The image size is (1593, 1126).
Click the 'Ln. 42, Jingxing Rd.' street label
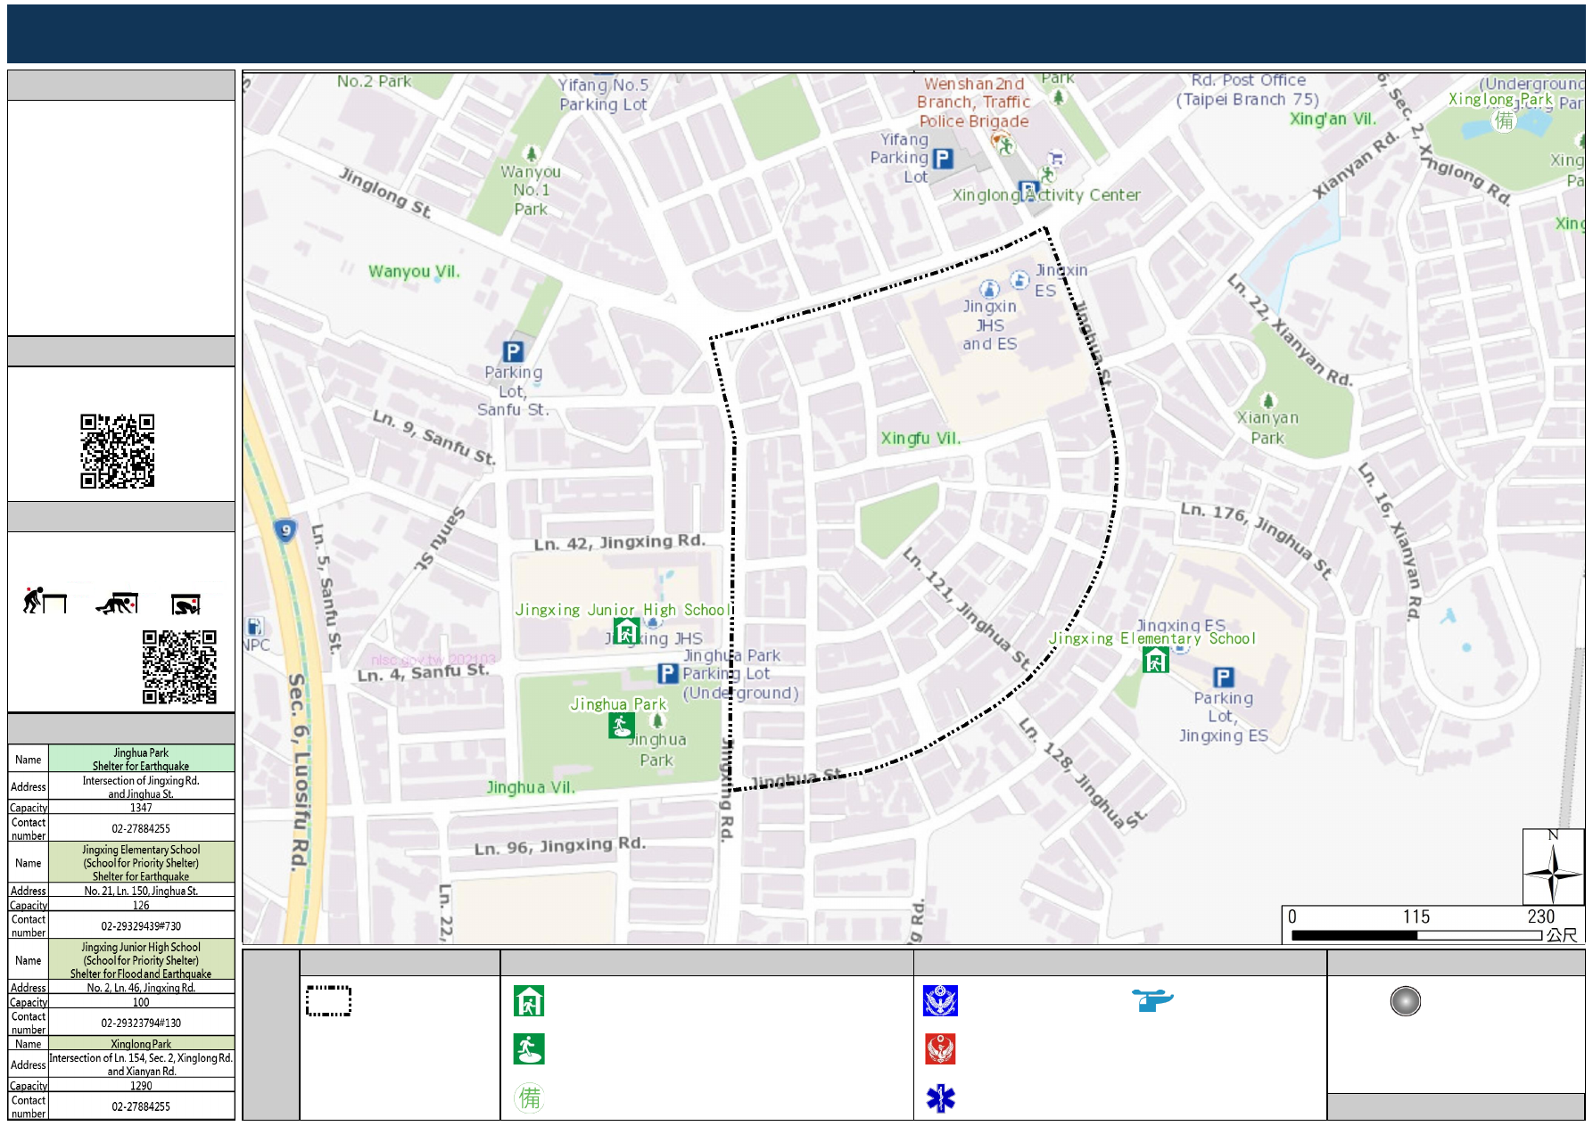pyautogui.click(x=619, y=542)
